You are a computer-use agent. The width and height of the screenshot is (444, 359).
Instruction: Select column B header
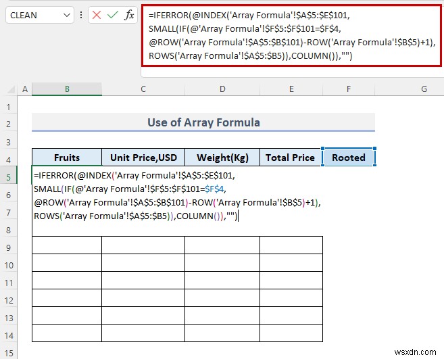(x=67, y=89)
